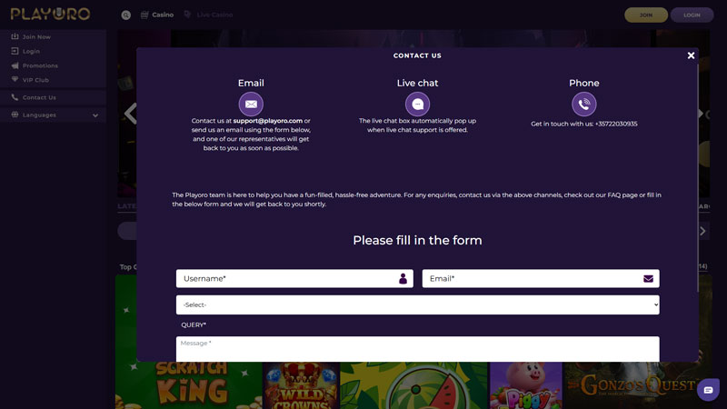Open the -Select- query type dropdown
The height and width of the screenshot is (409, 727).
(x=417, y=304)
